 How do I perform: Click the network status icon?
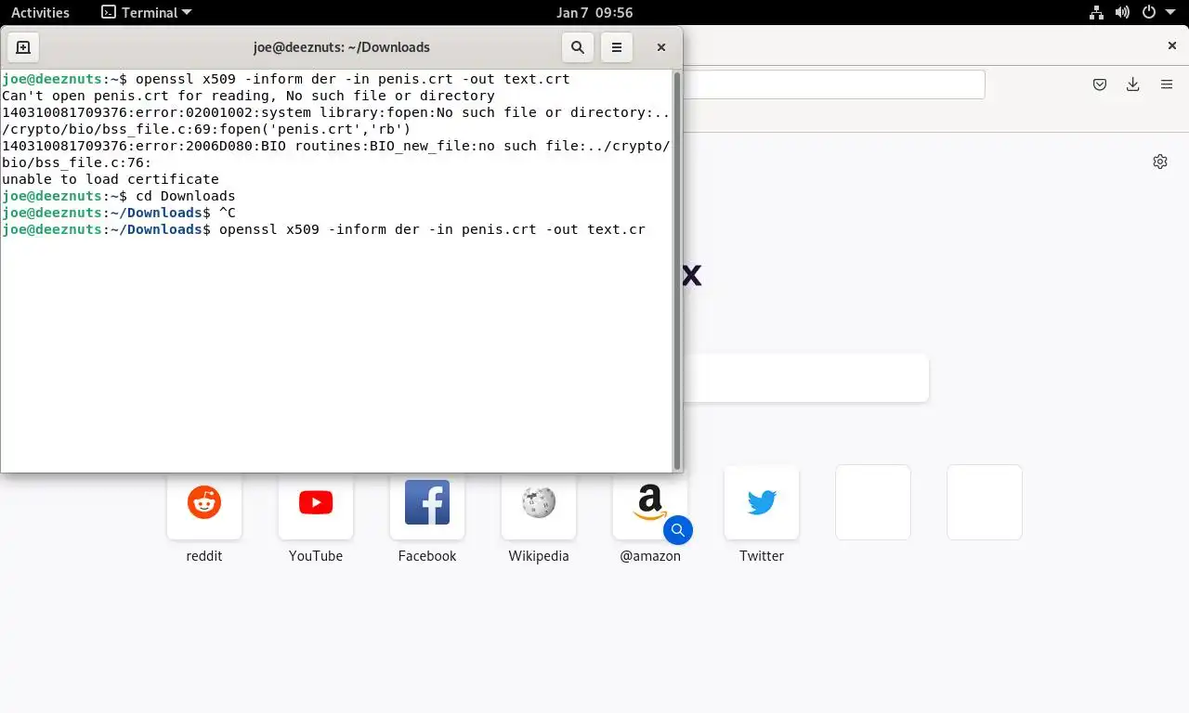click(x=1096, y=13)
